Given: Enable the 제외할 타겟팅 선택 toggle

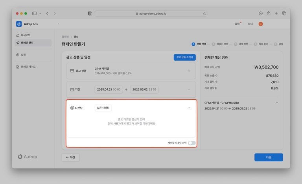Looking at the screenshot, I should [x=192, y=143].
